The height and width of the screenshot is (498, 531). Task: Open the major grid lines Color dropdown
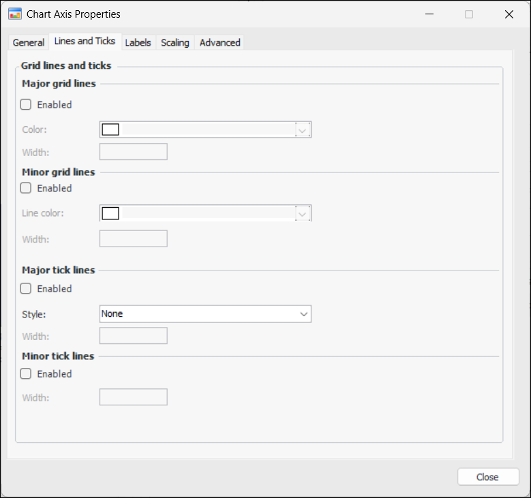[x=303, y=129]
